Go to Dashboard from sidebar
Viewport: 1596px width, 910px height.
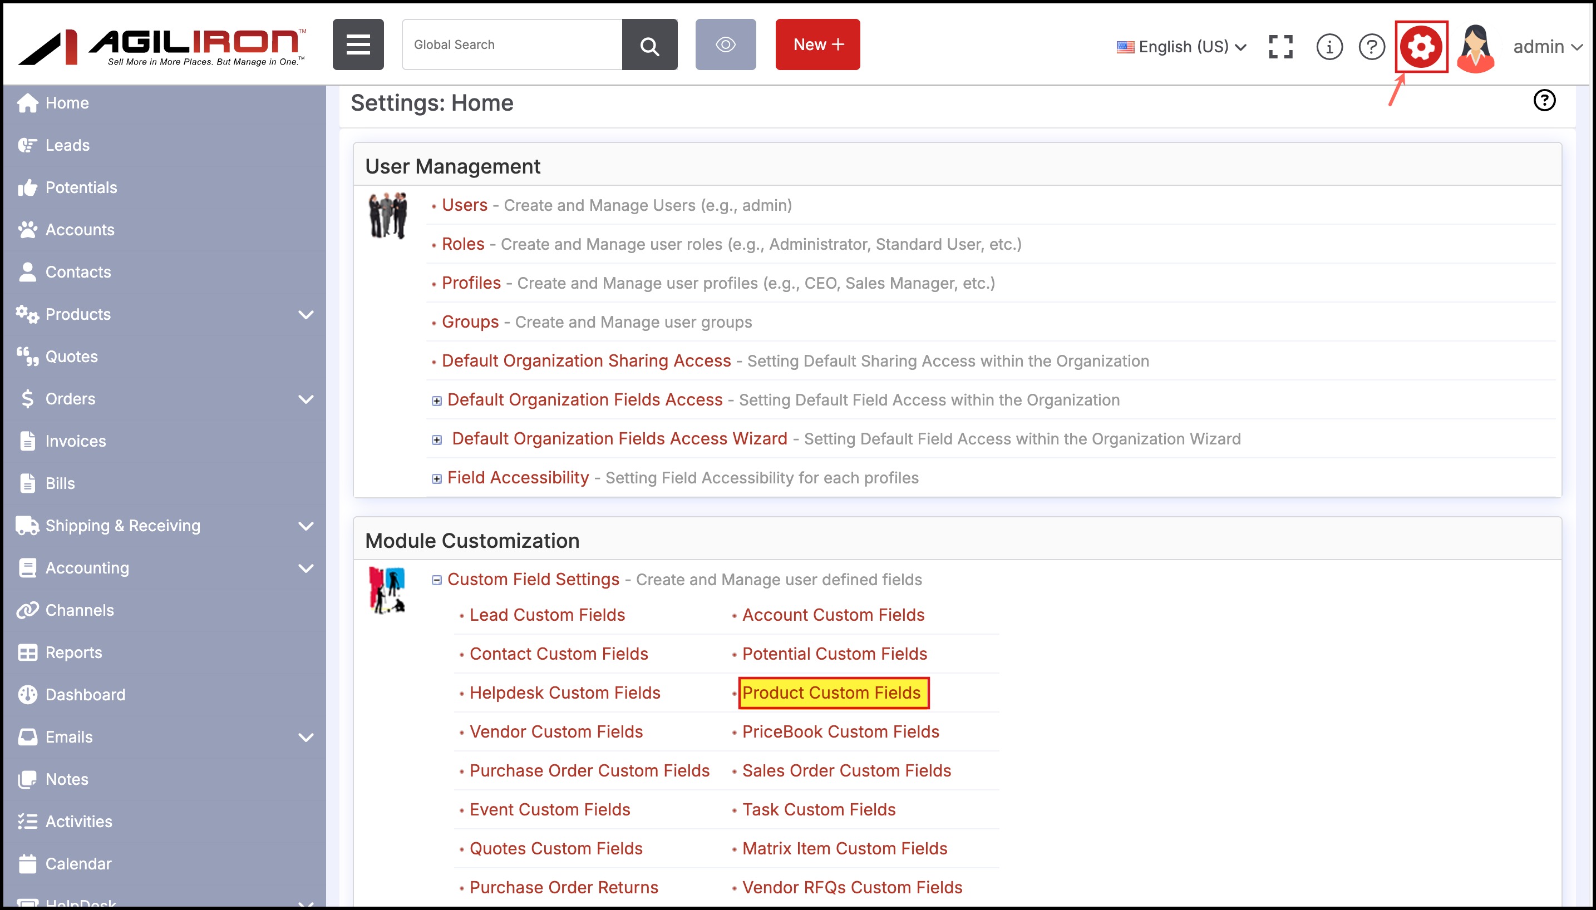tap(85, 694)
